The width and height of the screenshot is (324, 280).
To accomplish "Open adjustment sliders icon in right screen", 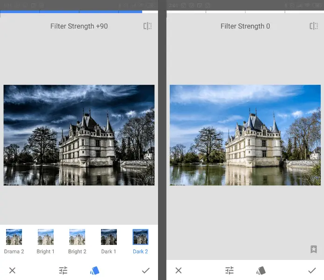I will 229,270.
